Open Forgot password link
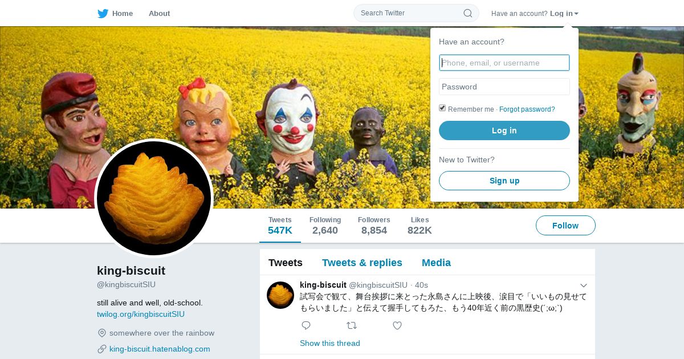Screen dimensions: 684x359 tap(527, 109)
